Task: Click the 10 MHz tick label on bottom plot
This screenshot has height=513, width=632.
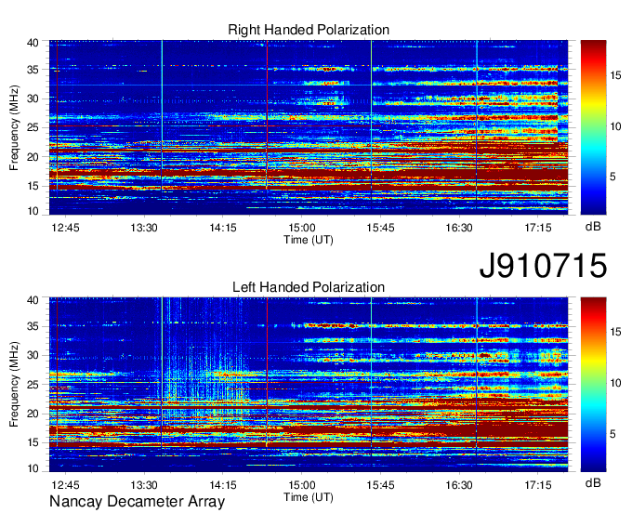Action: pos(33,468)
